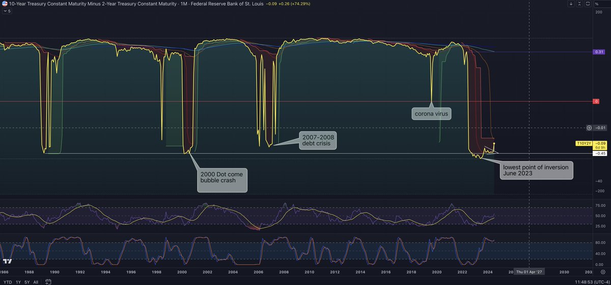Open the time axis settings gear icon

pos(602,272)
